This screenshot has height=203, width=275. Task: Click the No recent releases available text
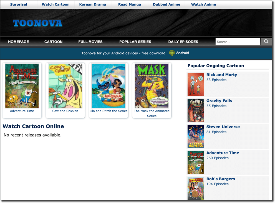[33, 135]
